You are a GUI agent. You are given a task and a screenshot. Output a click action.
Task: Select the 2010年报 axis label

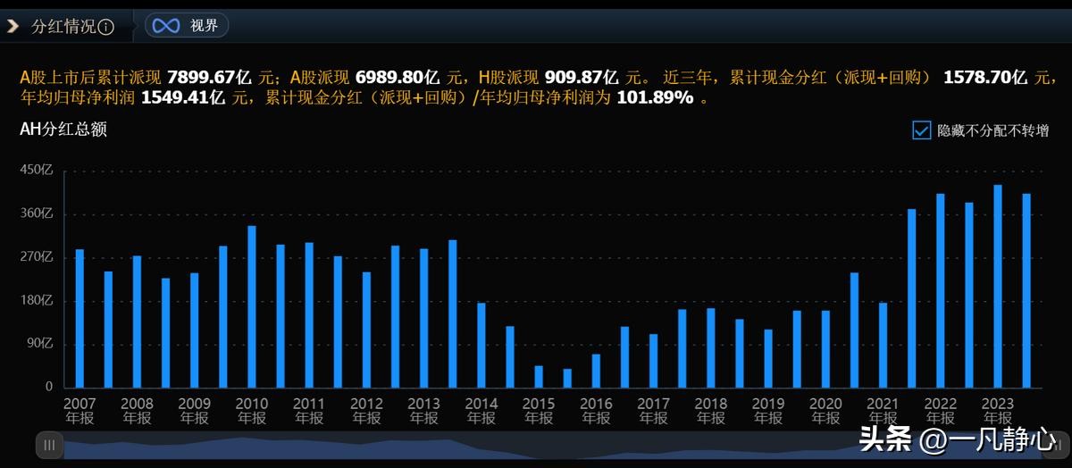pyautogui.click(x=252, y=410)
